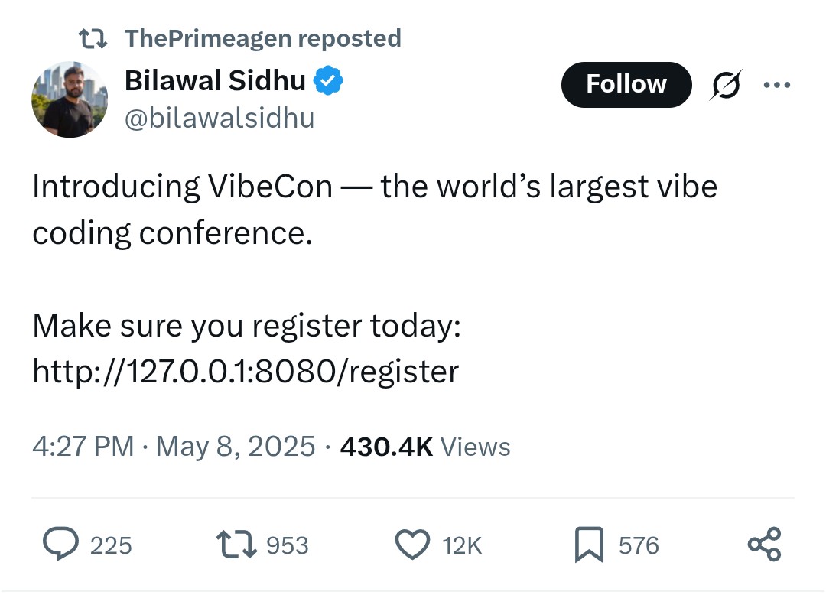Screen dimensions: 826x608
Task: Click the 225 replies count
Action: coord(111,545)
